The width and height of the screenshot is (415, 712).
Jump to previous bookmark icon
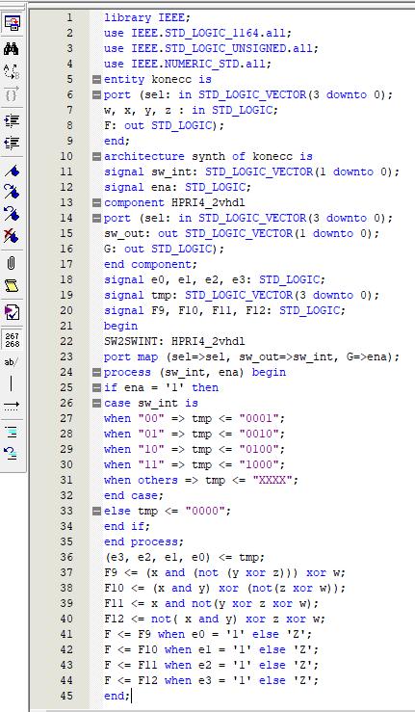(12, 214)
